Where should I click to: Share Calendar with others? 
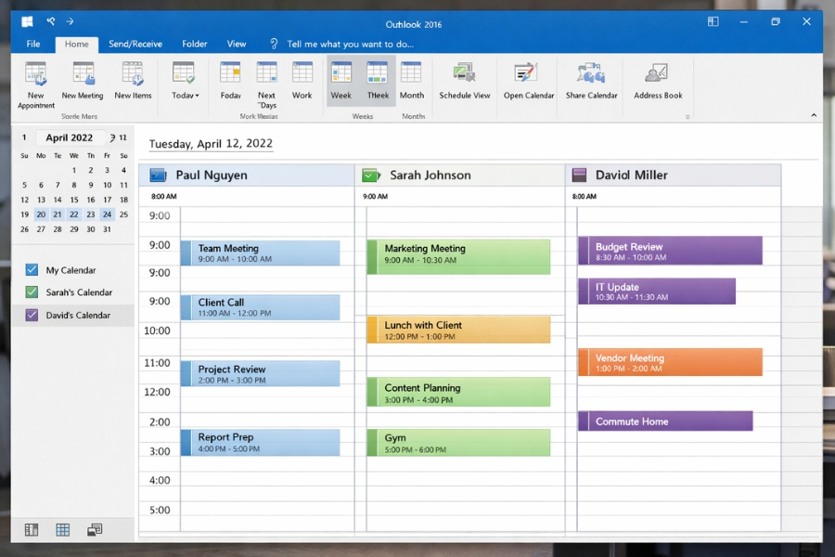(x=590, y=82)
